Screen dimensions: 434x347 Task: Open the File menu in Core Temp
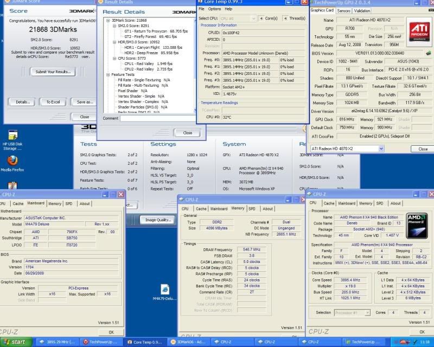pyautogui.click(x=201, y=9)
